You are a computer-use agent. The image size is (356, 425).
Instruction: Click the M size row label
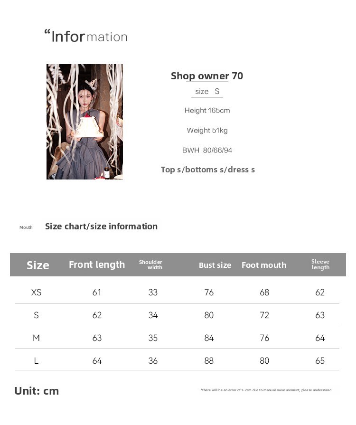click(36, 338)
